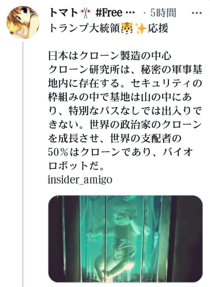Open the green clone tank image
Image resolution: width=210 pixels, height=287 pixels.
[x=126, y=239]
